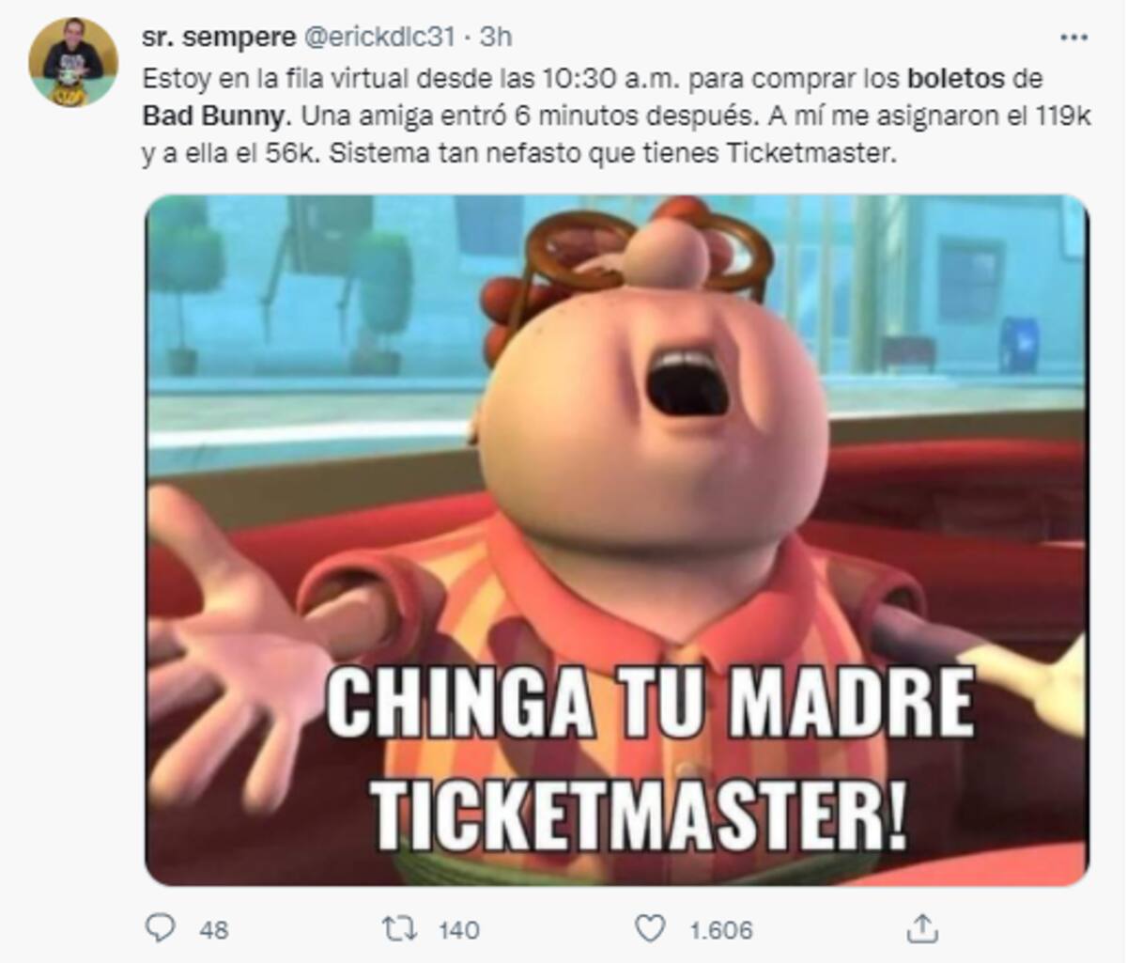1127x963 pixels.
Task: Click the TICKETMASTER! caption in meme
Action: (x=639, y=814)
